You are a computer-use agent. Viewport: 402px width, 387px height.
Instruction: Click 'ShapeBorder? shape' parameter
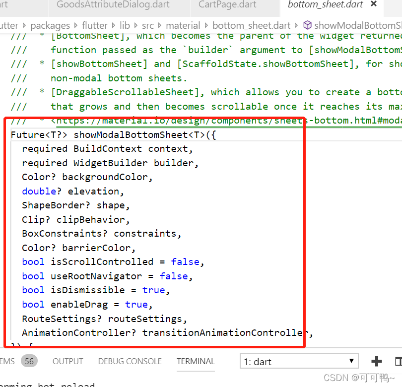[x=76, y=205]
